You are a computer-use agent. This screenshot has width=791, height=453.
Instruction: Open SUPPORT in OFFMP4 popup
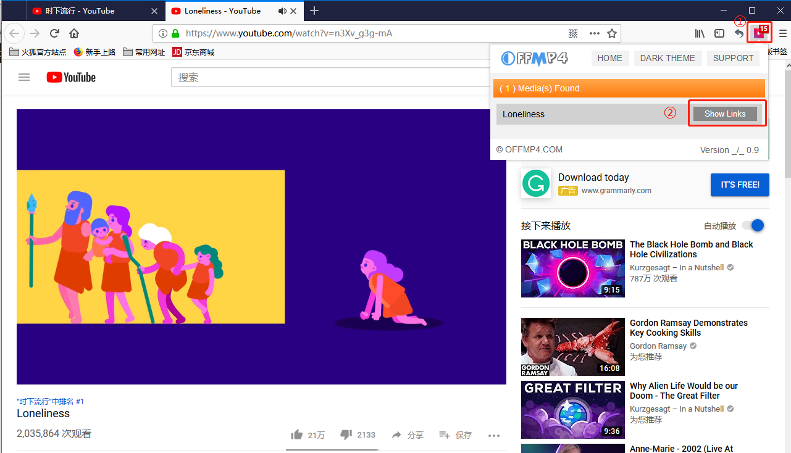tap(733, 58)
